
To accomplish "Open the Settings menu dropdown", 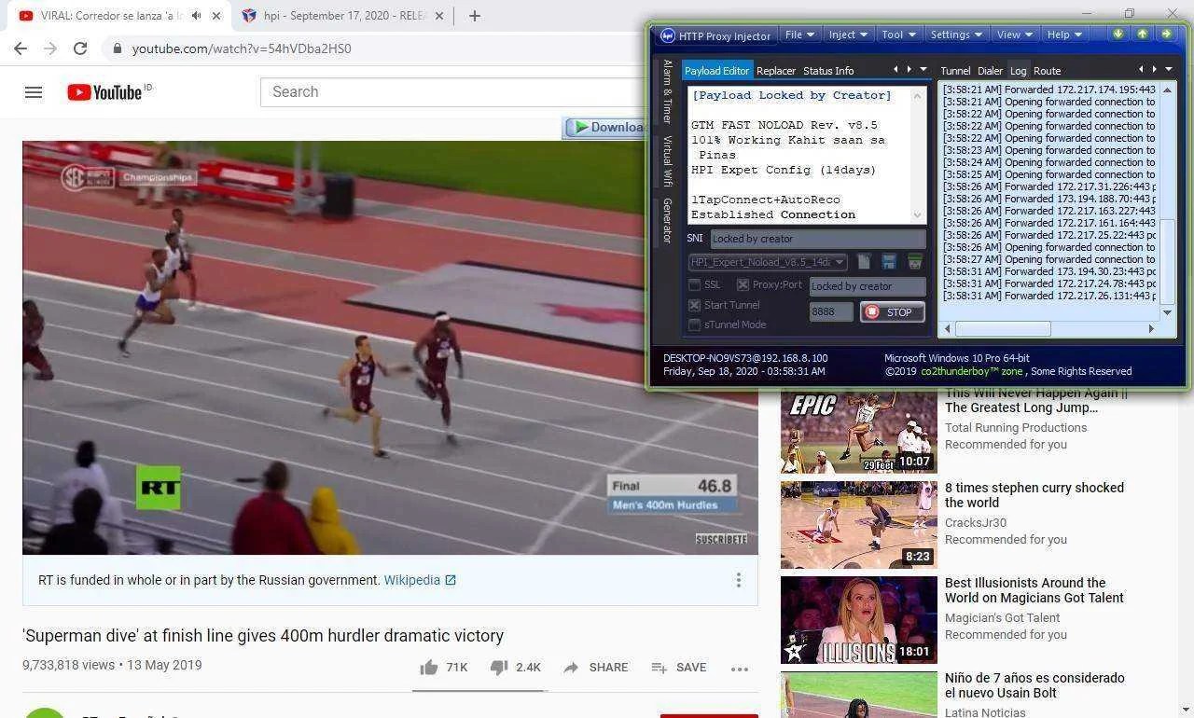I will click(956, 35).
